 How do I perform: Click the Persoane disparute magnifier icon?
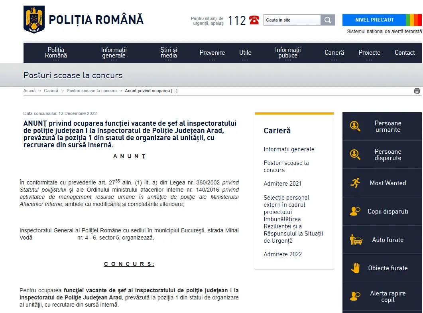[x=355, y=155]
